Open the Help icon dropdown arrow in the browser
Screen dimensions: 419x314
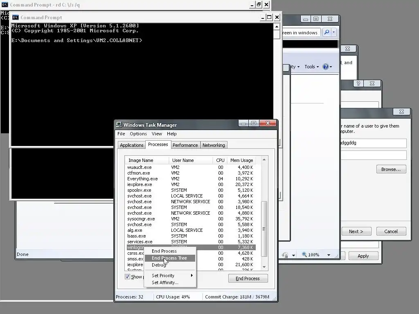tap(331, 67)
